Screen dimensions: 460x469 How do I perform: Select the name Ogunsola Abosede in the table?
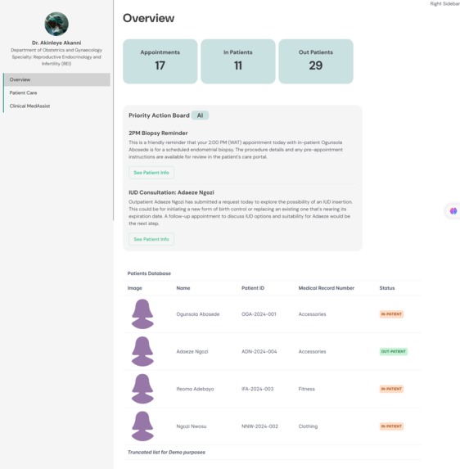click(x=198, y=314)
